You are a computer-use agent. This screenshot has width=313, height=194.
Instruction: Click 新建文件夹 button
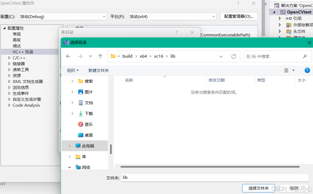[x=98, y=70]
